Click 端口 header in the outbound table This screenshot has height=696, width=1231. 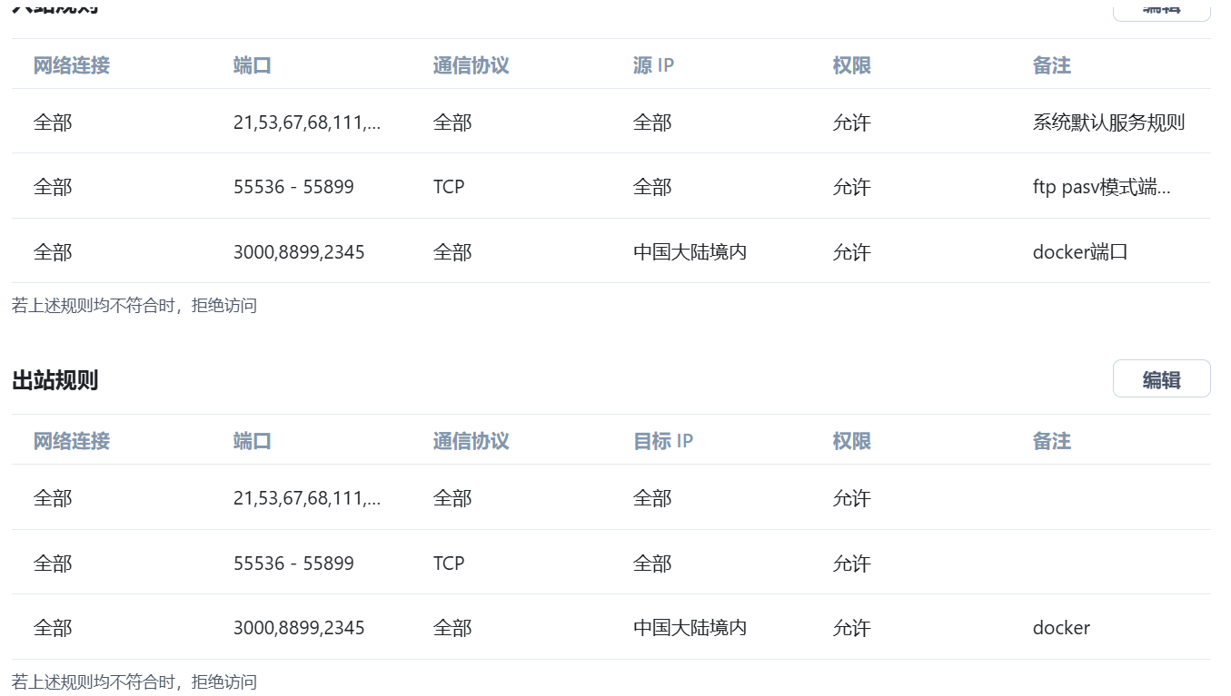(252, 441)
